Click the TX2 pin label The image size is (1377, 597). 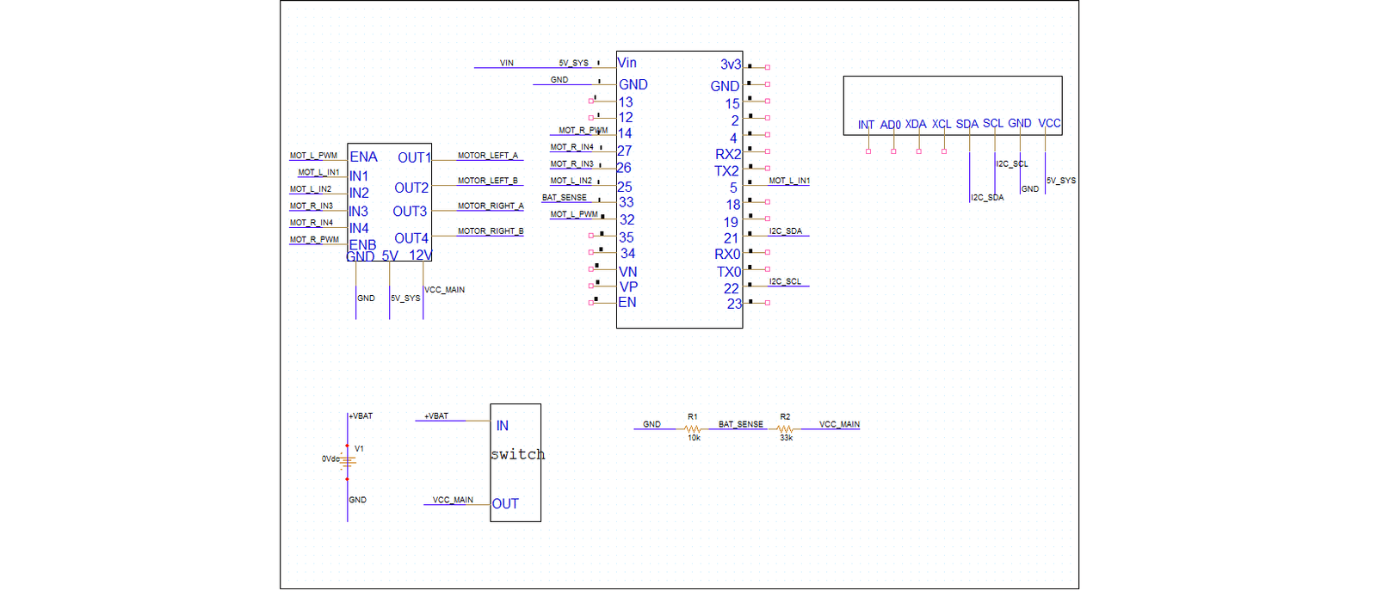[727, 171]
